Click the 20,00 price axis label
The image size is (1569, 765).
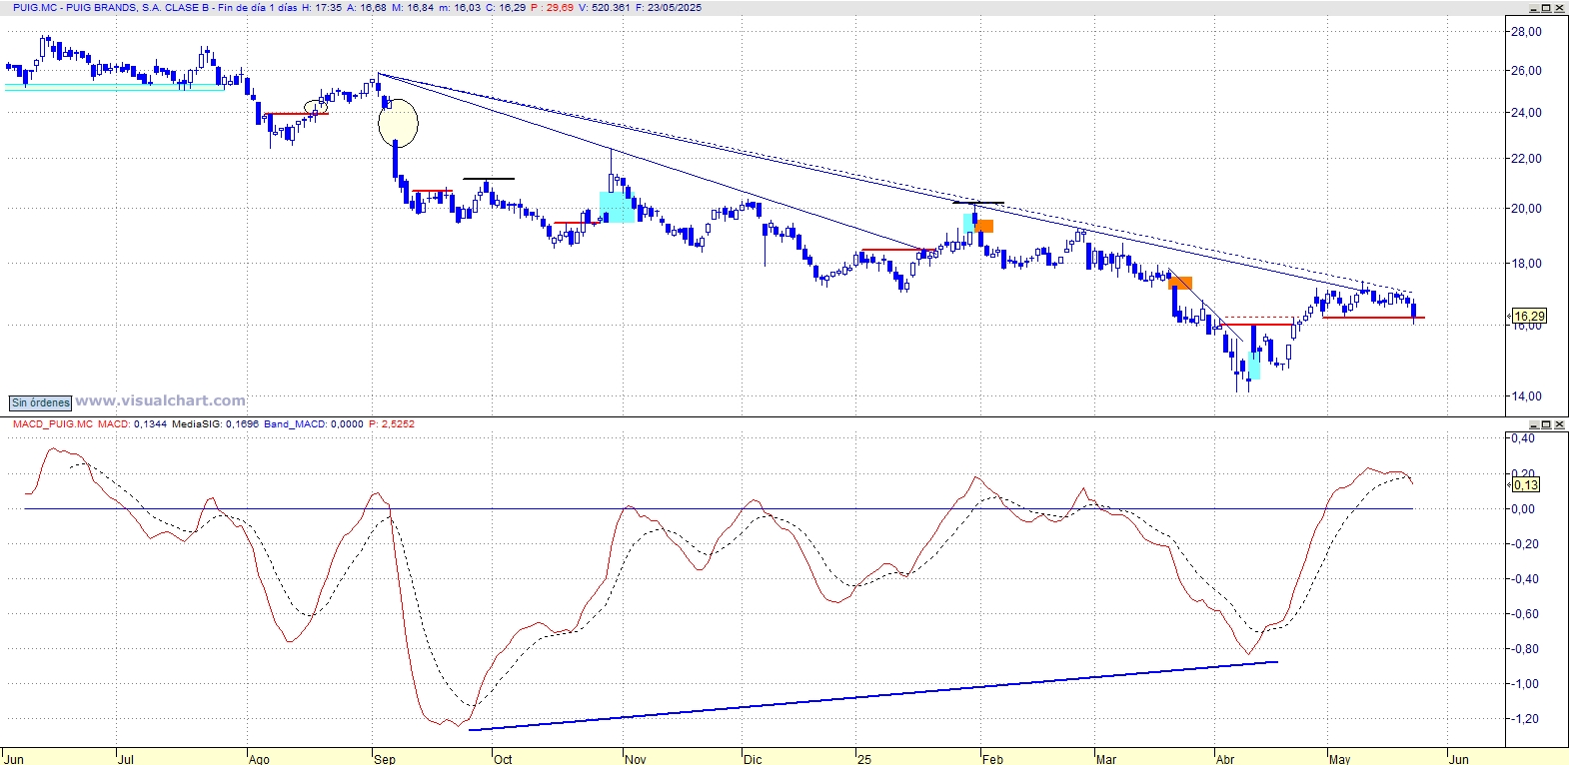point(1526,209)
